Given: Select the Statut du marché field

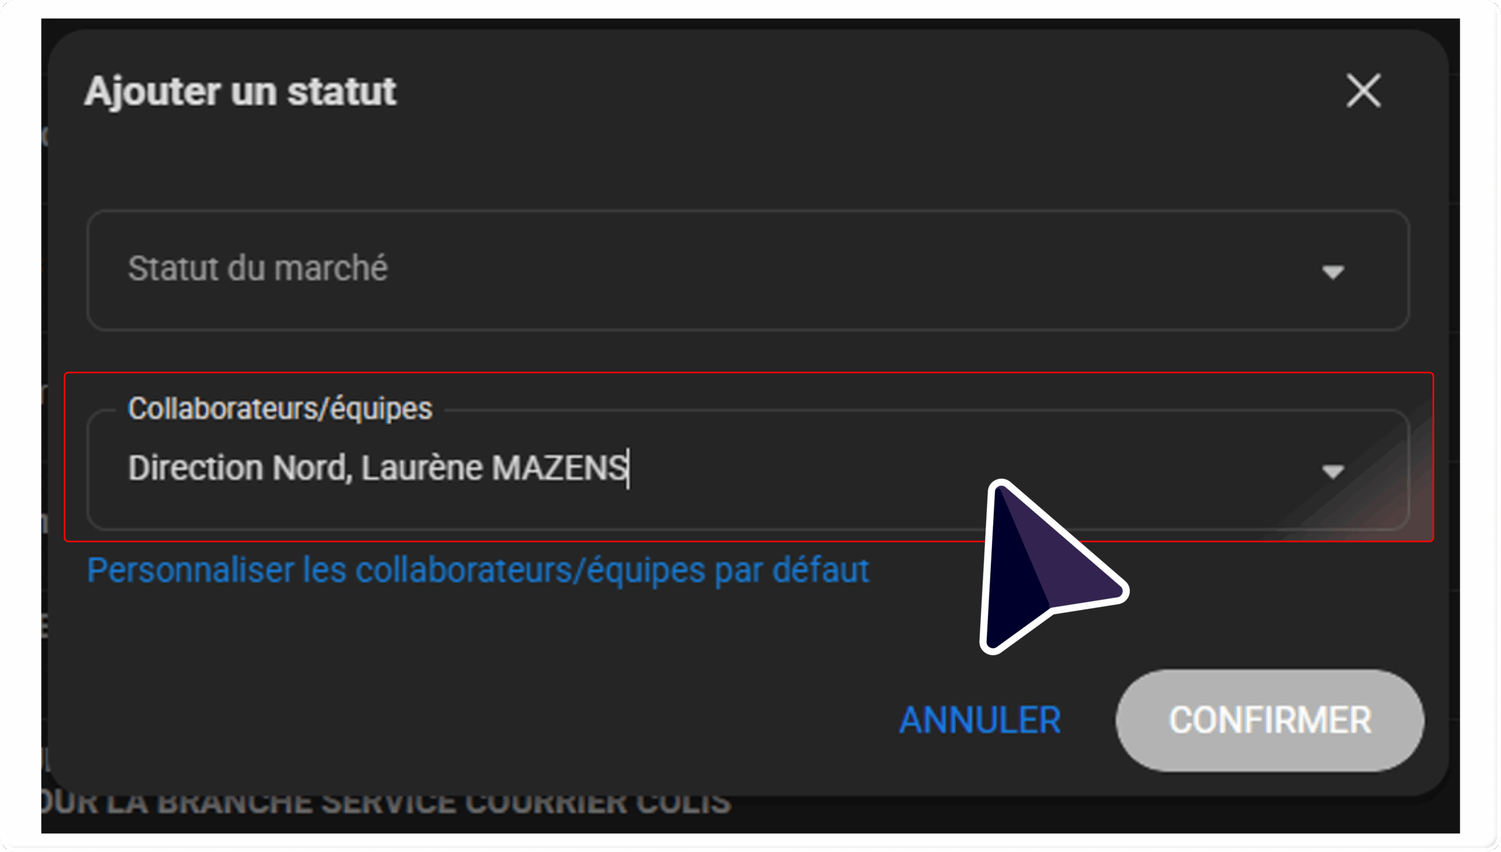Looking at the screenshot, I should [748, 271].
